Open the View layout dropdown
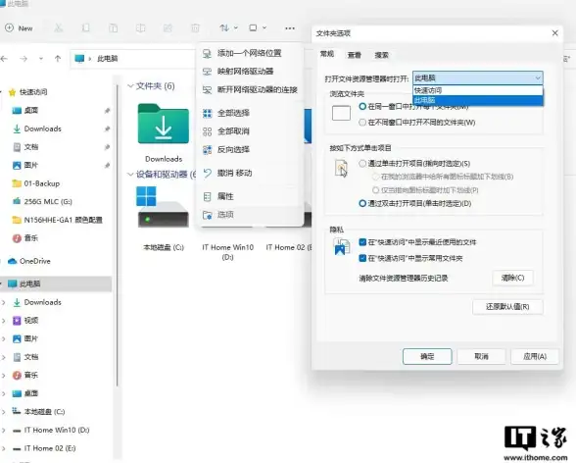576x463 pixels. (258, 27)
